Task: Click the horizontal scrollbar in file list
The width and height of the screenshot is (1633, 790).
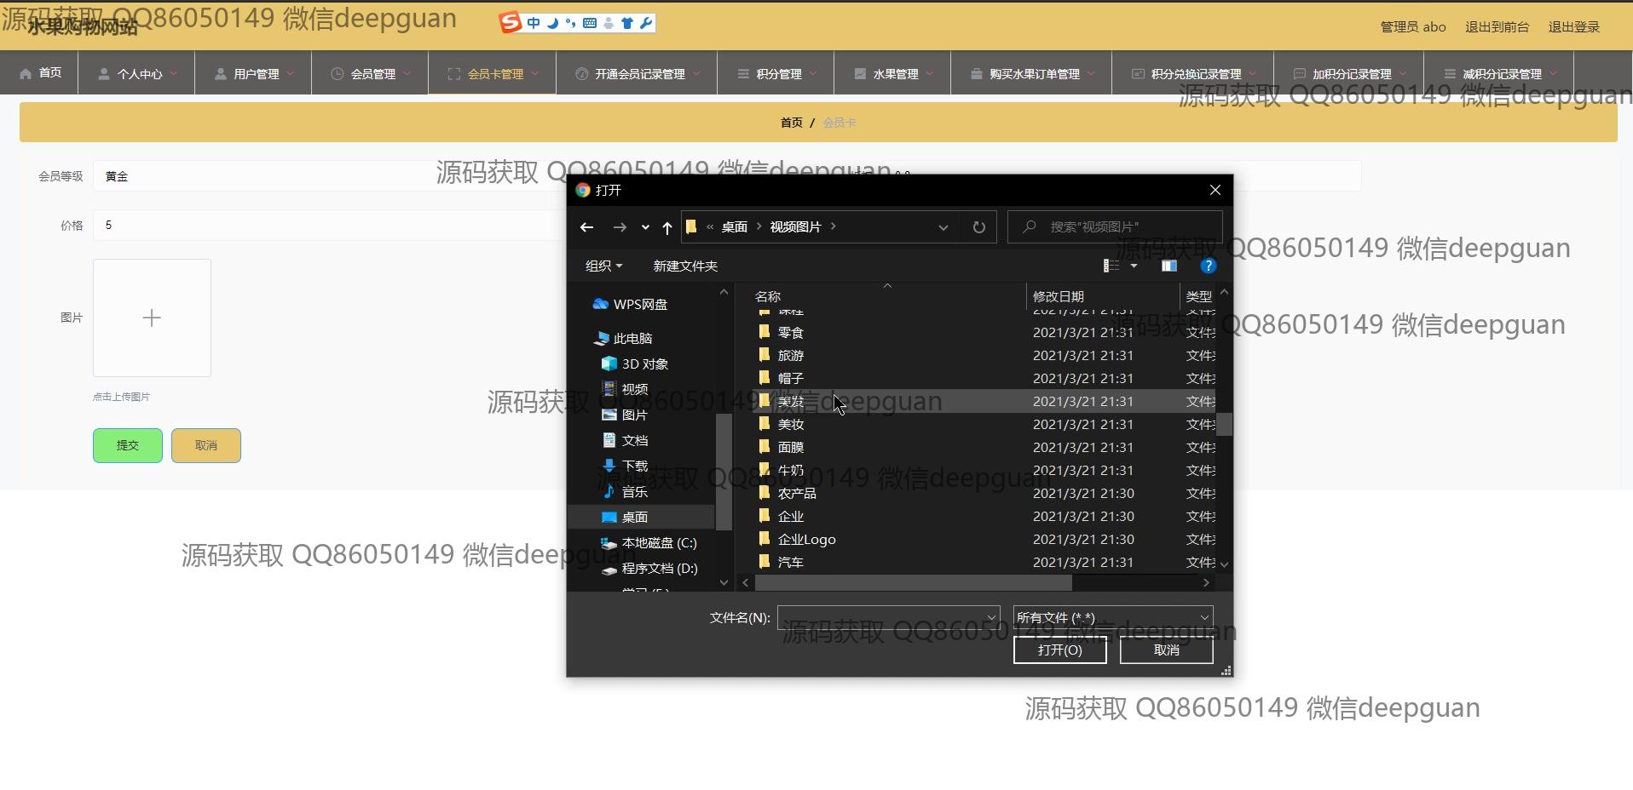Action: tap(912, 583)
